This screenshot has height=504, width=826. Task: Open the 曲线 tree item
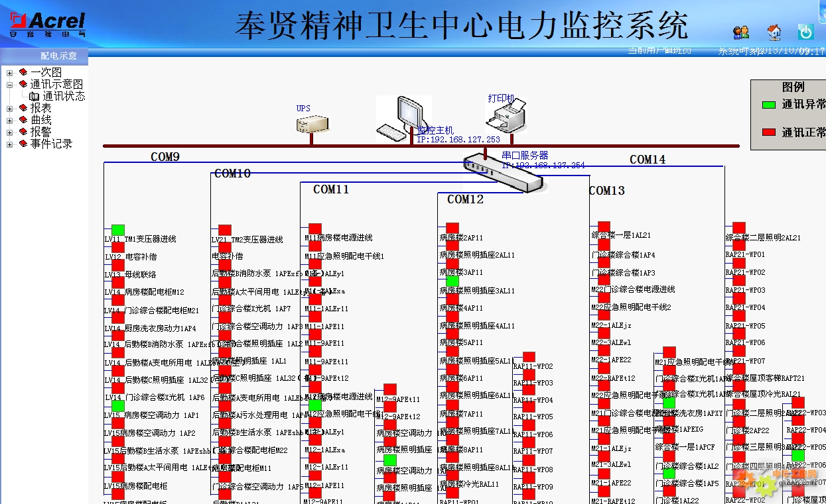point(40,120)
